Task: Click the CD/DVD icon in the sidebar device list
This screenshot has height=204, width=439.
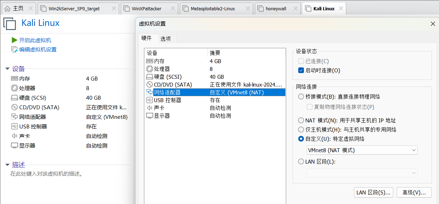Action: point(14,107)
